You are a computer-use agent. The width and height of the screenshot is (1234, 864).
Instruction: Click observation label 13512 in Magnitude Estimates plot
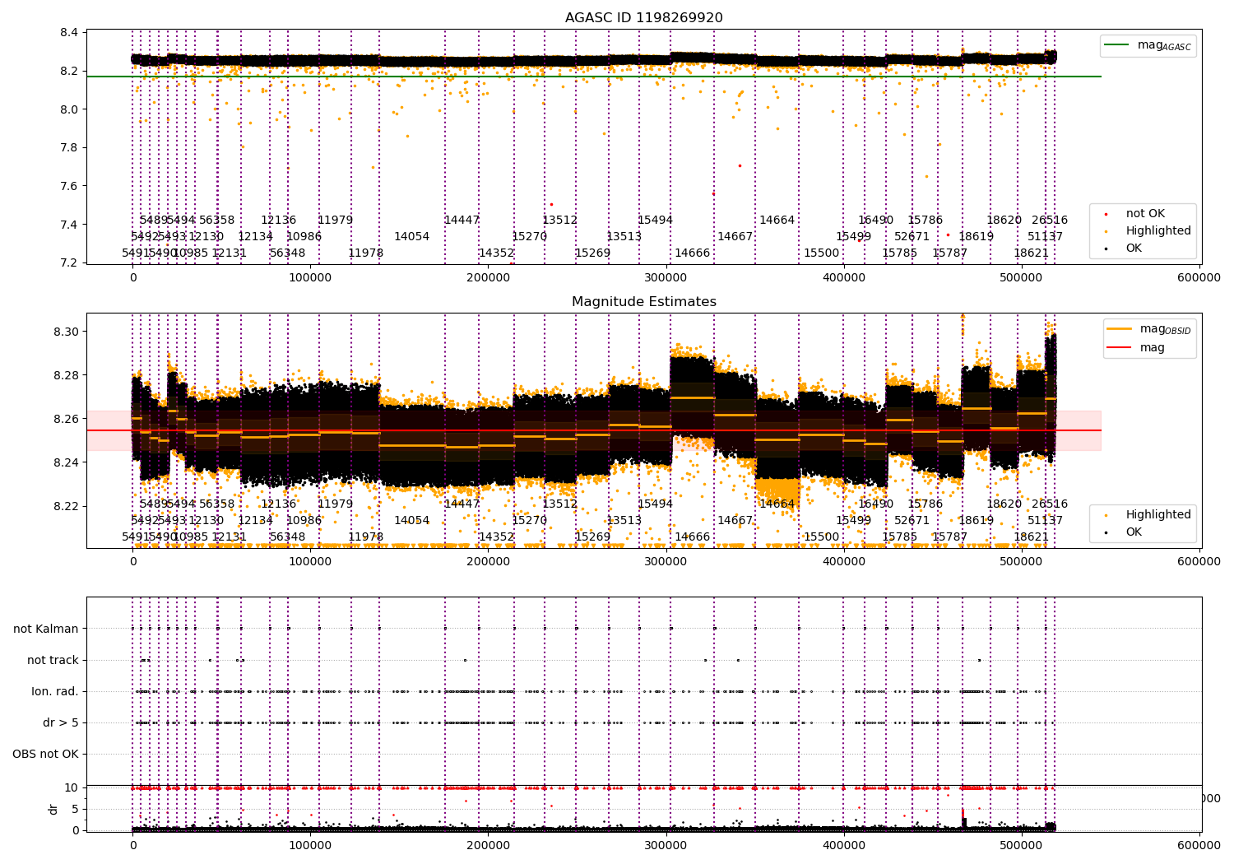(559, 504)
